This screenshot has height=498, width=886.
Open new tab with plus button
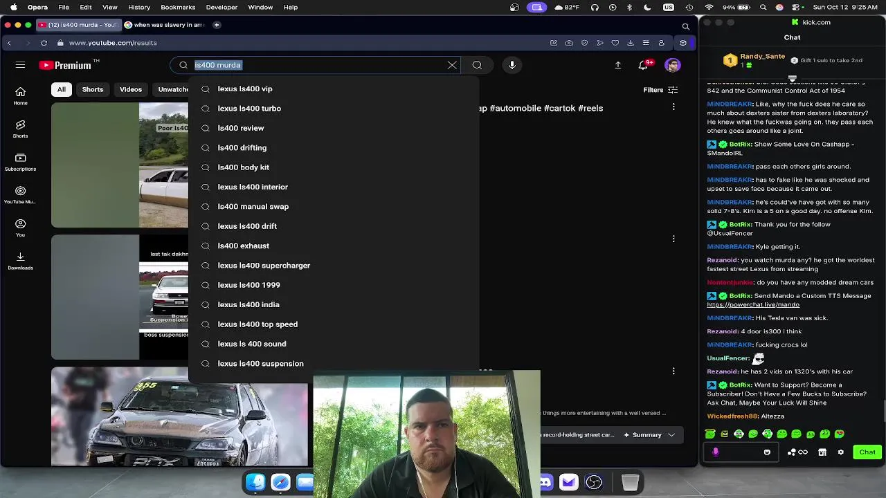(x=217, y=25)
